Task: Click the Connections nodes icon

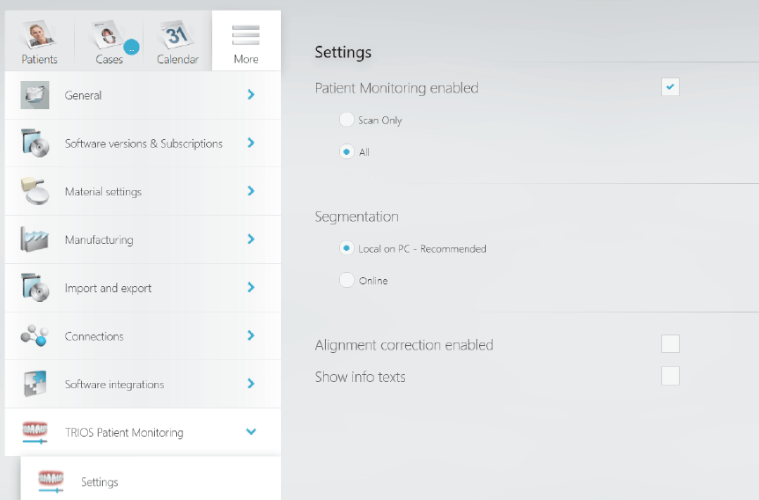Action: (34, 335)
